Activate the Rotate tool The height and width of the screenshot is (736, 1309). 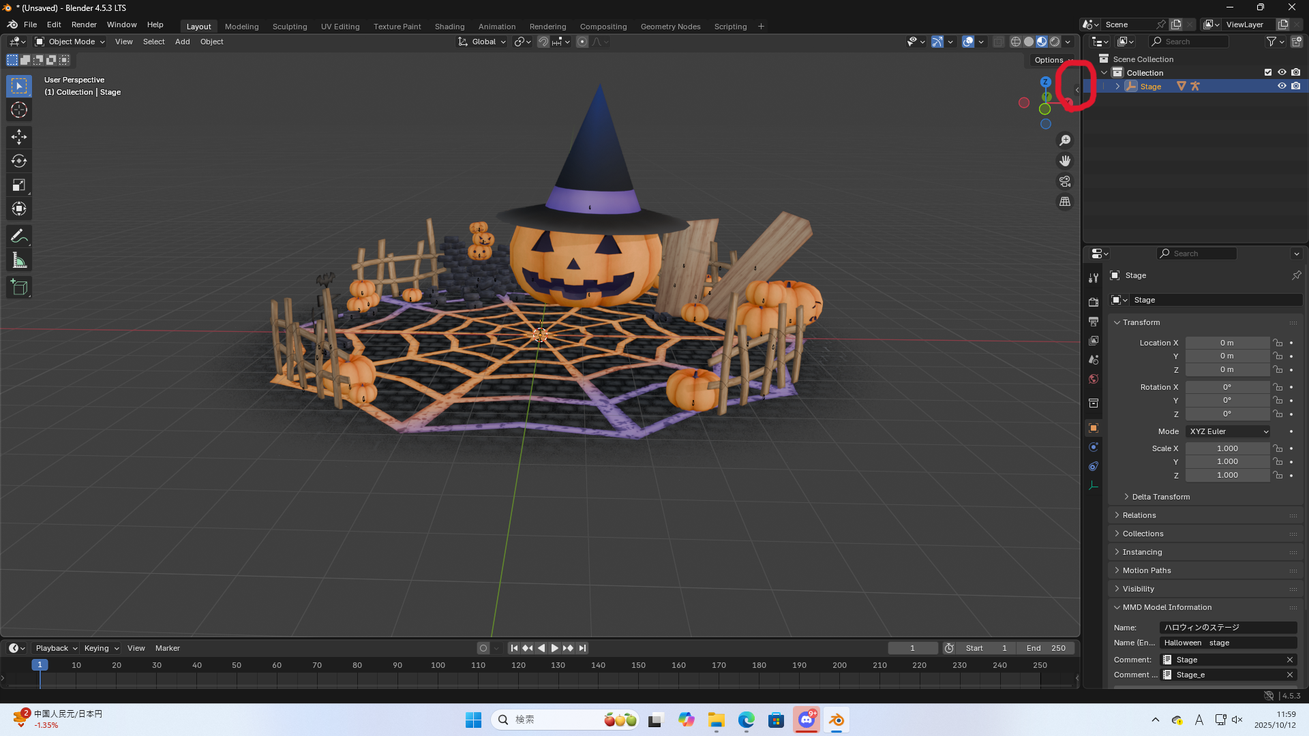tap(18, 161)
